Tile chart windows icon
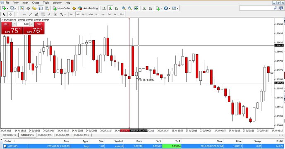 pyautogui.click(x=137, y=8)
